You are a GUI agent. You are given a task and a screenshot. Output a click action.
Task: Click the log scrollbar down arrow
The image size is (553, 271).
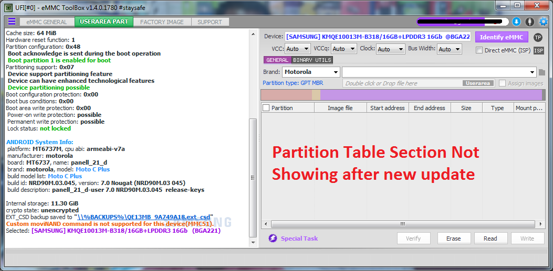(253, 243)
